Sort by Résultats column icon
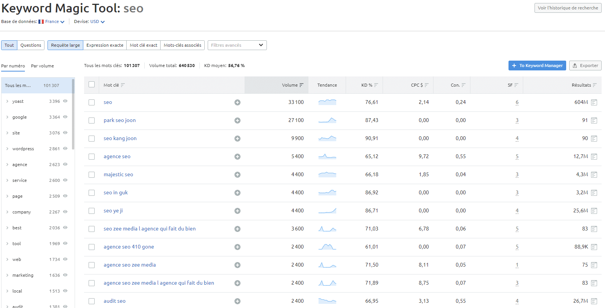Viewport: 605px width, 308px height. 594,85
